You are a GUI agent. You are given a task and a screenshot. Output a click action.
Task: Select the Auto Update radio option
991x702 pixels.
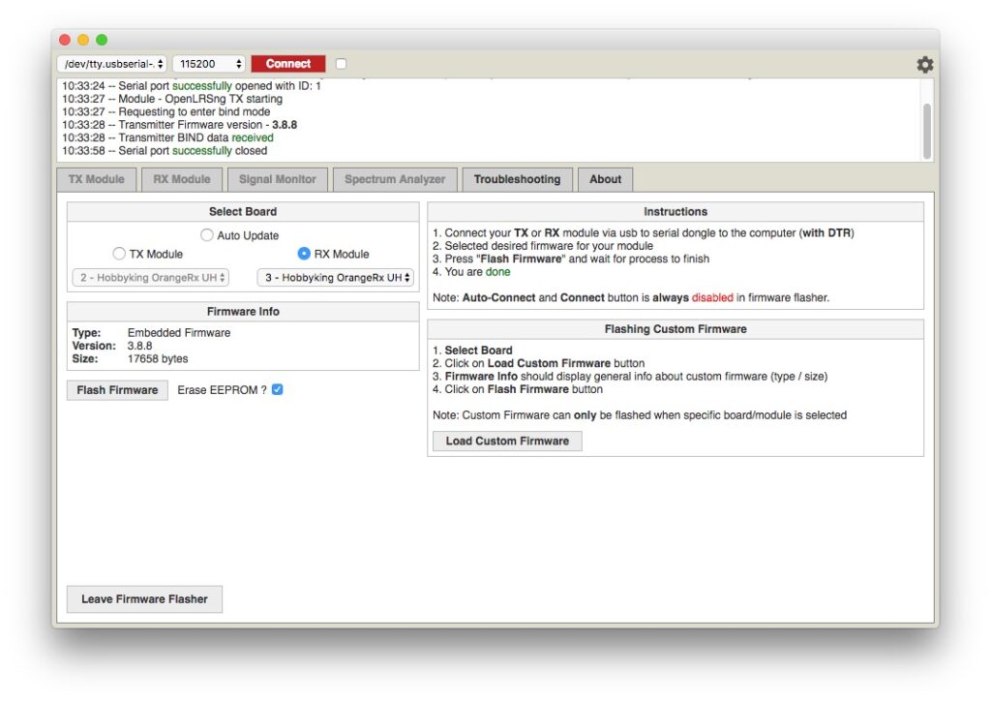point(207,235)
